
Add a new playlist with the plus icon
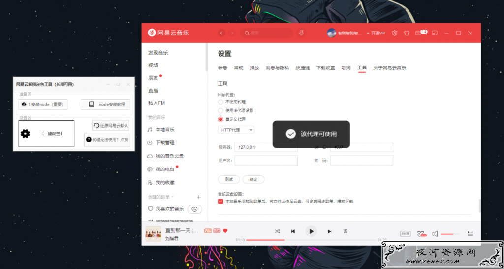pos(199,197)
